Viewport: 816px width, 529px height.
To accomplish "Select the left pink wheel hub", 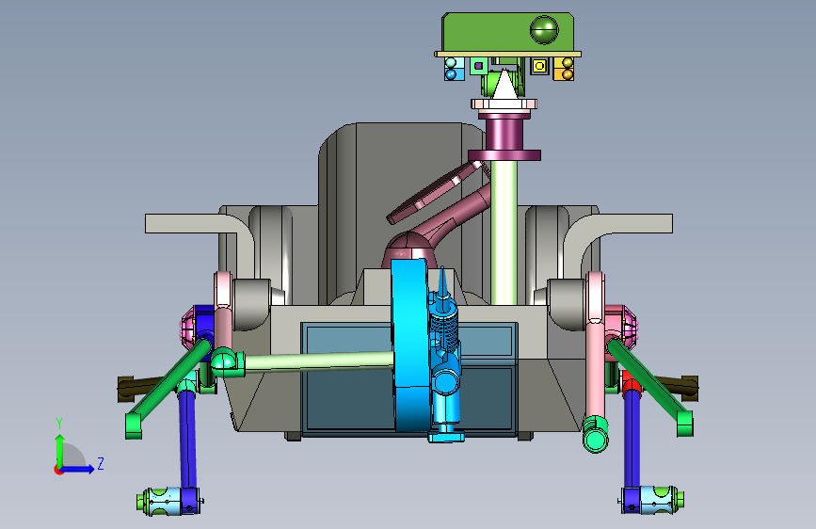I will (187, 328).
